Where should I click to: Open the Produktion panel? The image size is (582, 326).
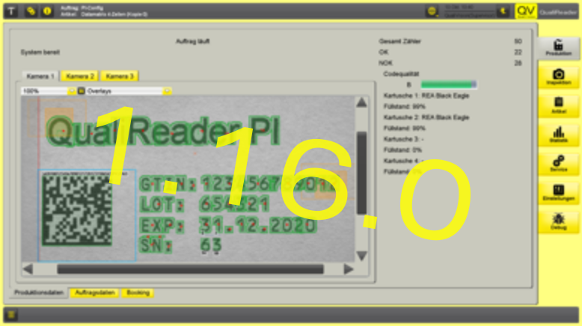click(x=558, y=48)
